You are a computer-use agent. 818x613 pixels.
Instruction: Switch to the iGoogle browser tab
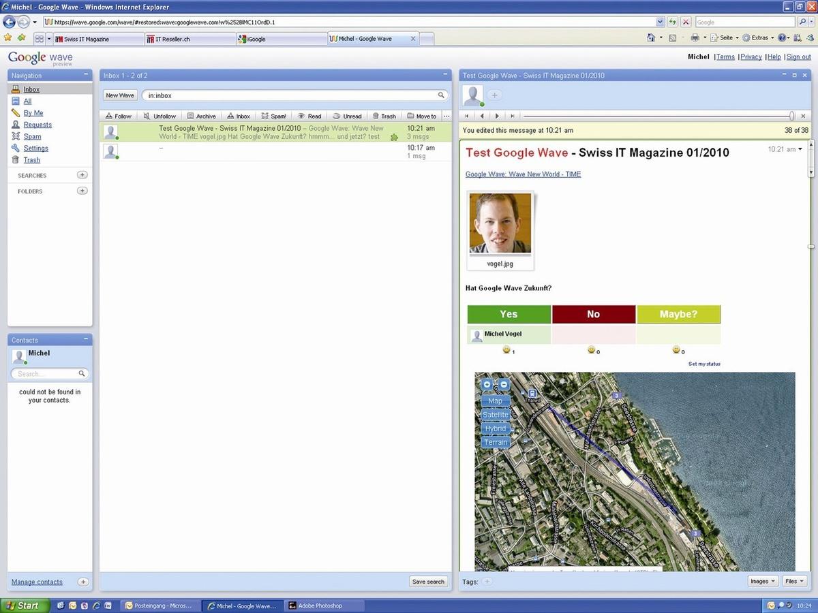[x=282, y=39]
